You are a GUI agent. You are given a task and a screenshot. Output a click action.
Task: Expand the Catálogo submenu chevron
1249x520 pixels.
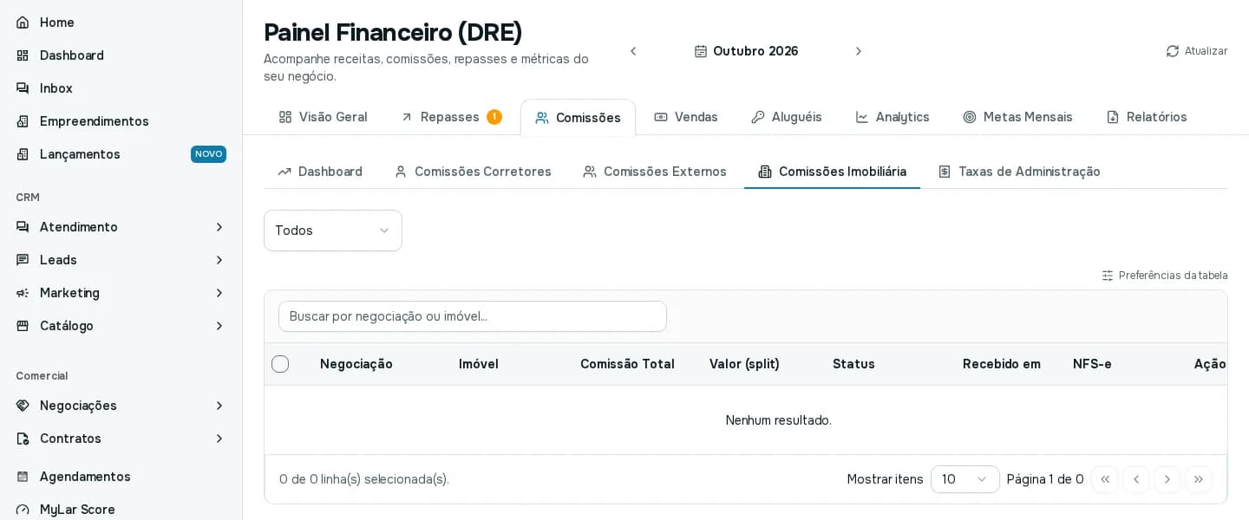219,326
